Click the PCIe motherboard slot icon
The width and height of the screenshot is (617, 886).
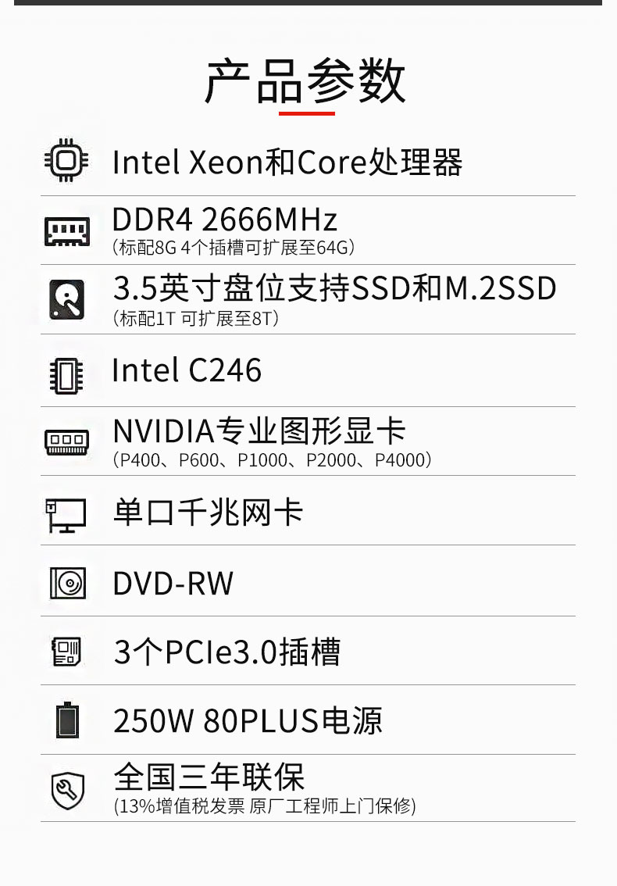(66, 652)
